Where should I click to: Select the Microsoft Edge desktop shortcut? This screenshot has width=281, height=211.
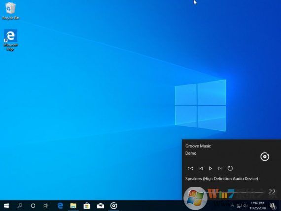pos(10,40)
